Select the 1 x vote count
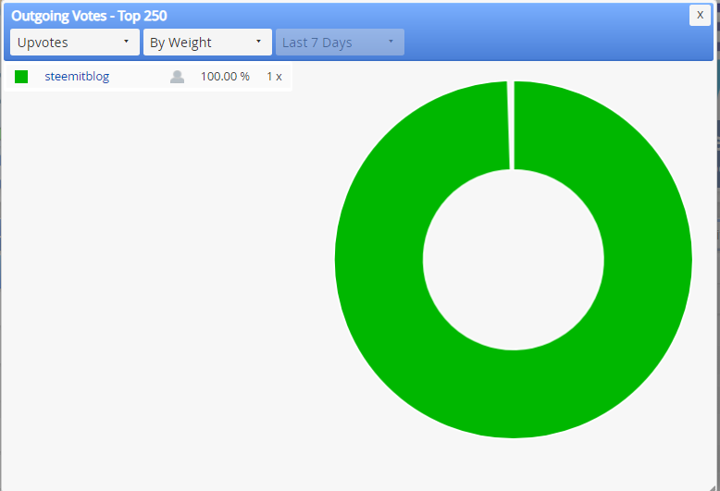The width and height of the screenshot is (720, 491). pyautogui.click(x=274, y=77)
